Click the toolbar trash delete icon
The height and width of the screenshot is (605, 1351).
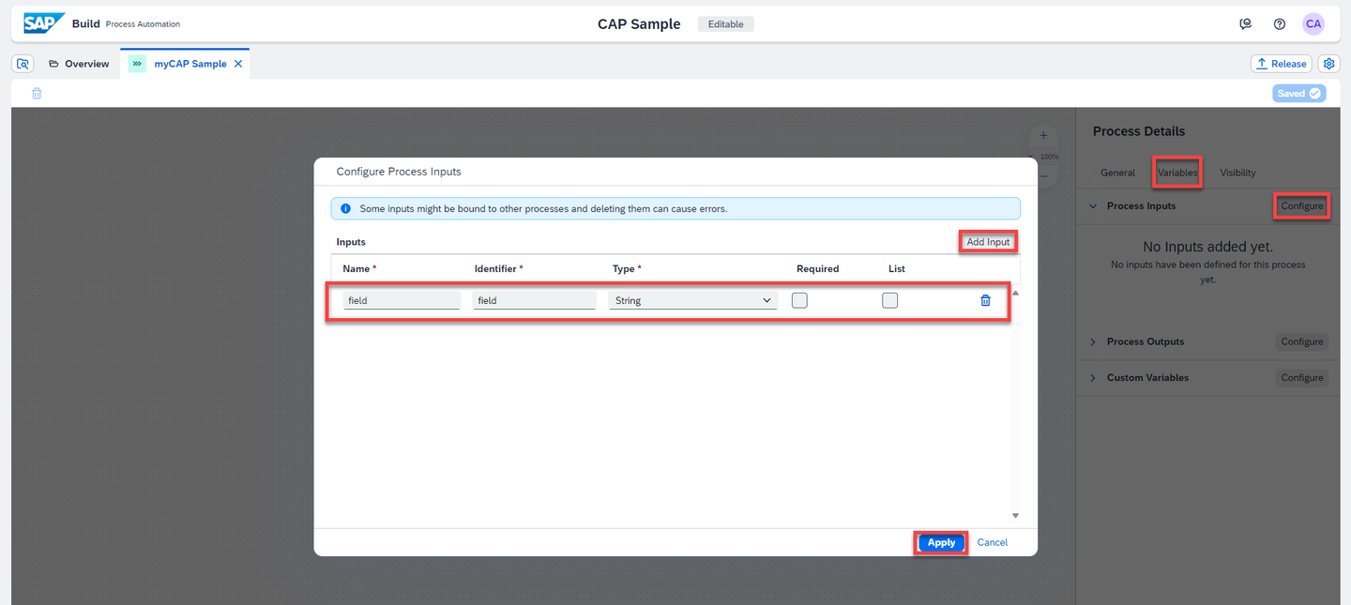coord(37,94)
